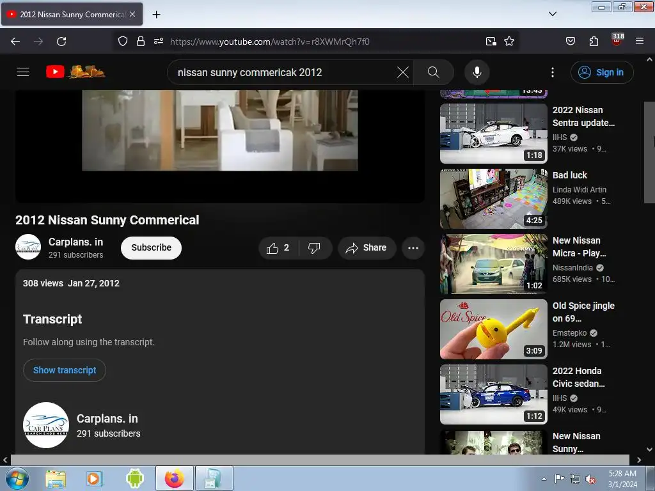Click the site security padlock icon
655x491 pixels.
(x=141, y=42)
